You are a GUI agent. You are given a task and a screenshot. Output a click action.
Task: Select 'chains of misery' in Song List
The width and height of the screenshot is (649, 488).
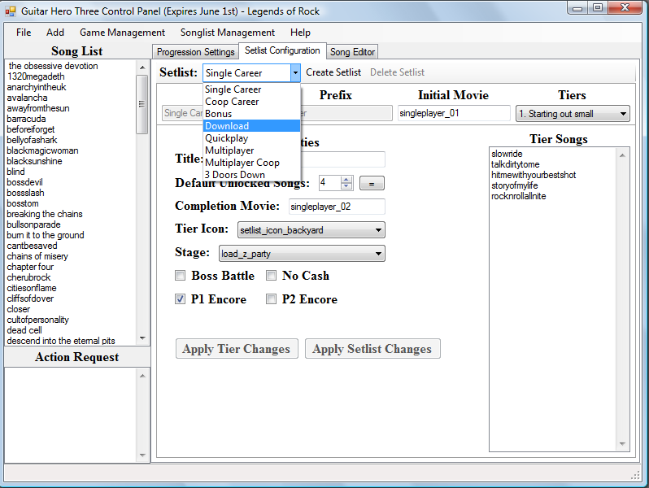click(37, 256)
